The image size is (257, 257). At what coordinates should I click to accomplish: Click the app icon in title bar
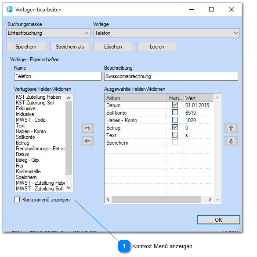click(x=10, y=9)
